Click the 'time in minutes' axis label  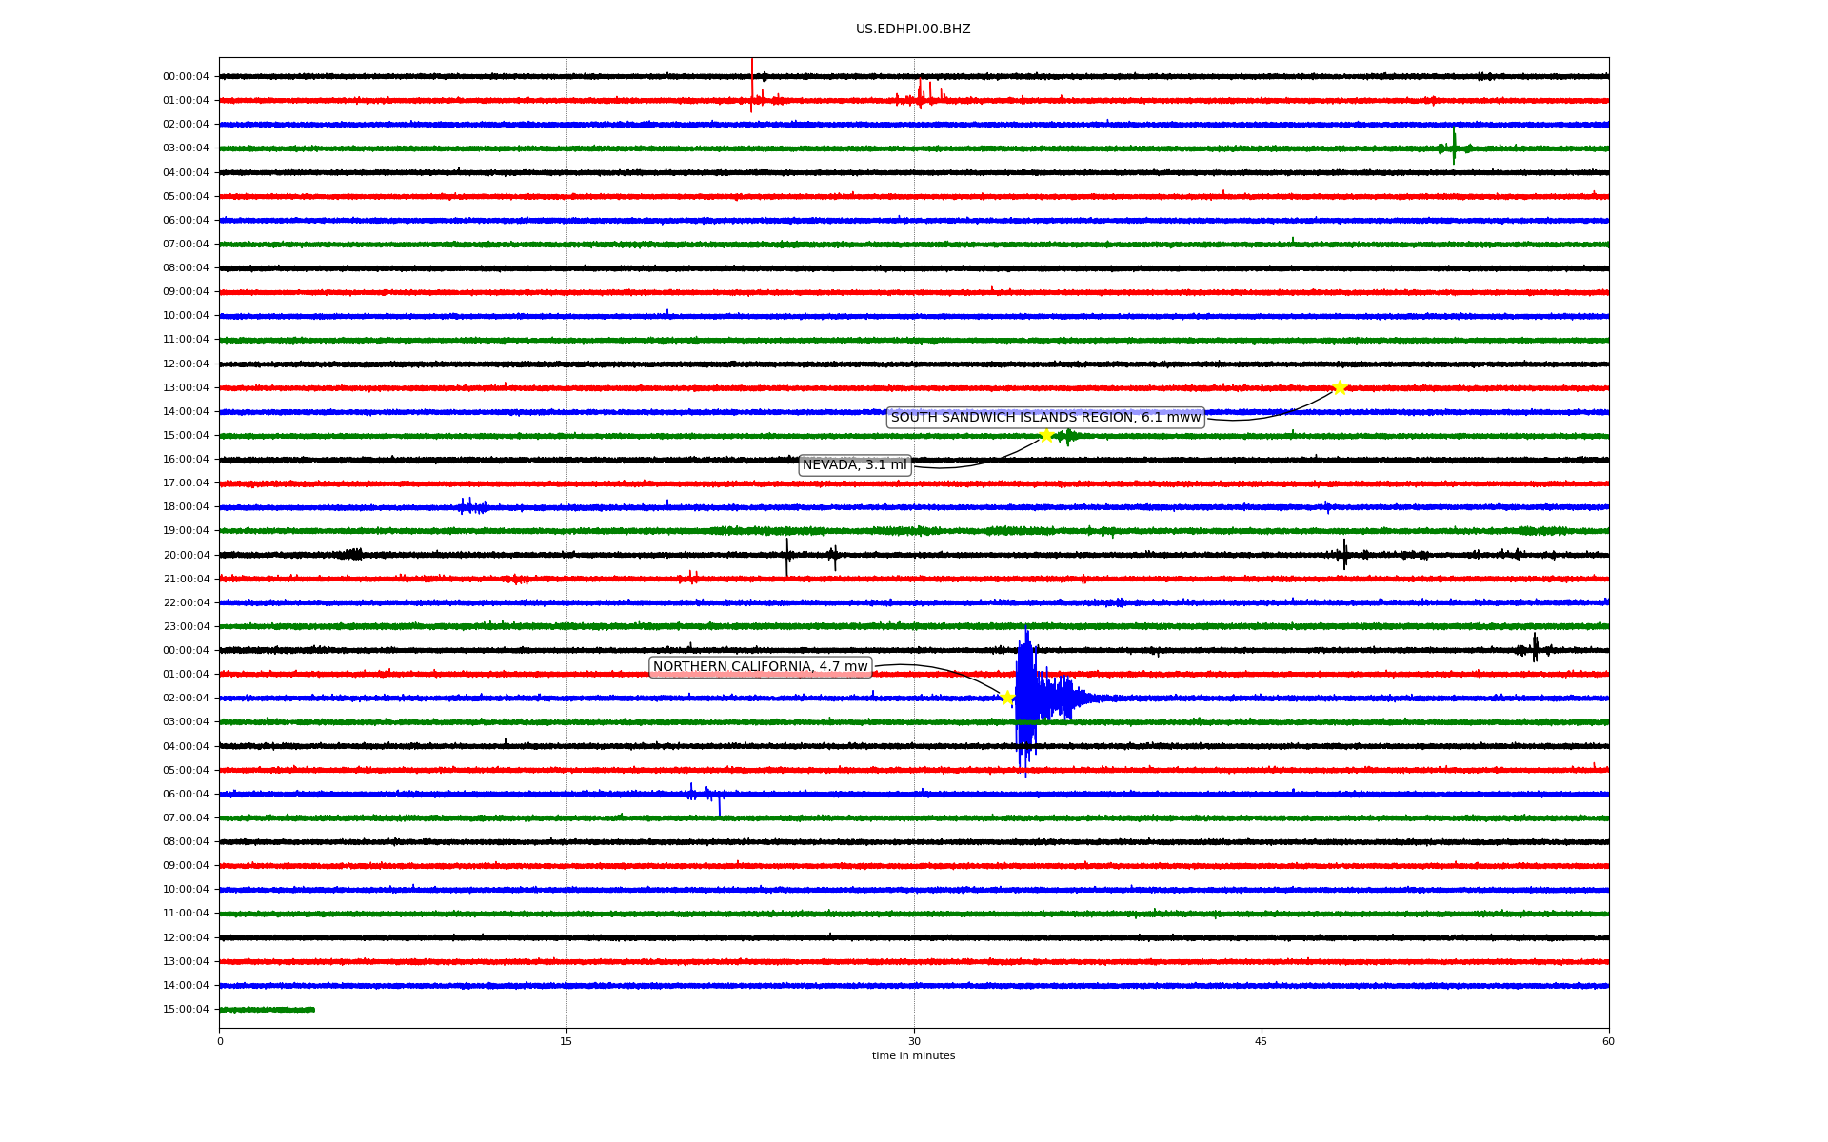pyautogui.click(x=913, y=1056)
